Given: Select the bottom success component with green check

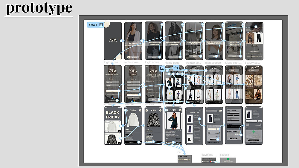Looking at the screenshot, I should pyautogui.click(x=228, y=160).
